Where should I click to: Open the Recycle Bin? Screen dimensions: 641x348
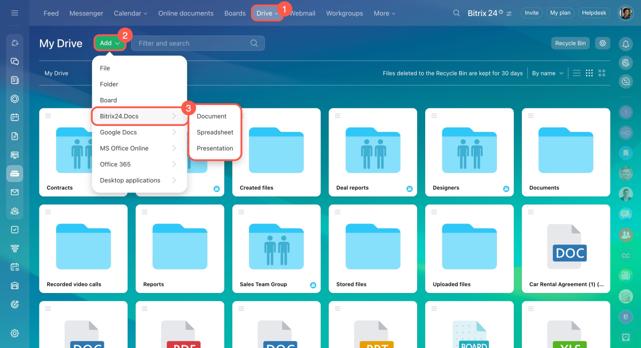[570, 43]
